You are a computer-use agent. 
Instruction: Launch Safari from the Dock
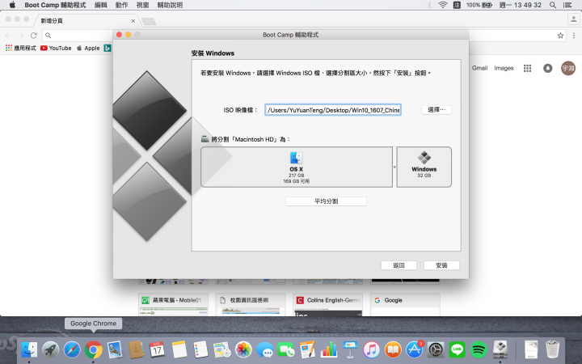pos(72,349)
